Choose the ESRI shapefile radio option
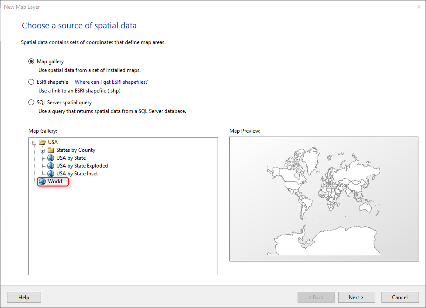The width and height of the screenshot is (426, 308). 31,82
